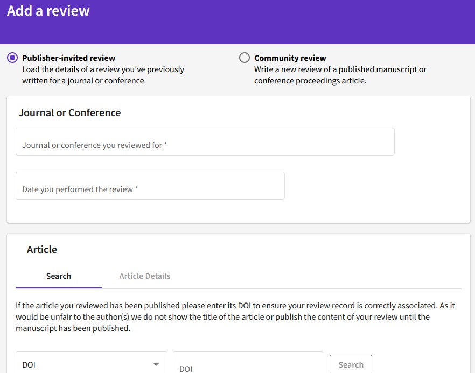Switch to the Search tab under Article
This screenshot has width=475, height=373.
[59, 276]
